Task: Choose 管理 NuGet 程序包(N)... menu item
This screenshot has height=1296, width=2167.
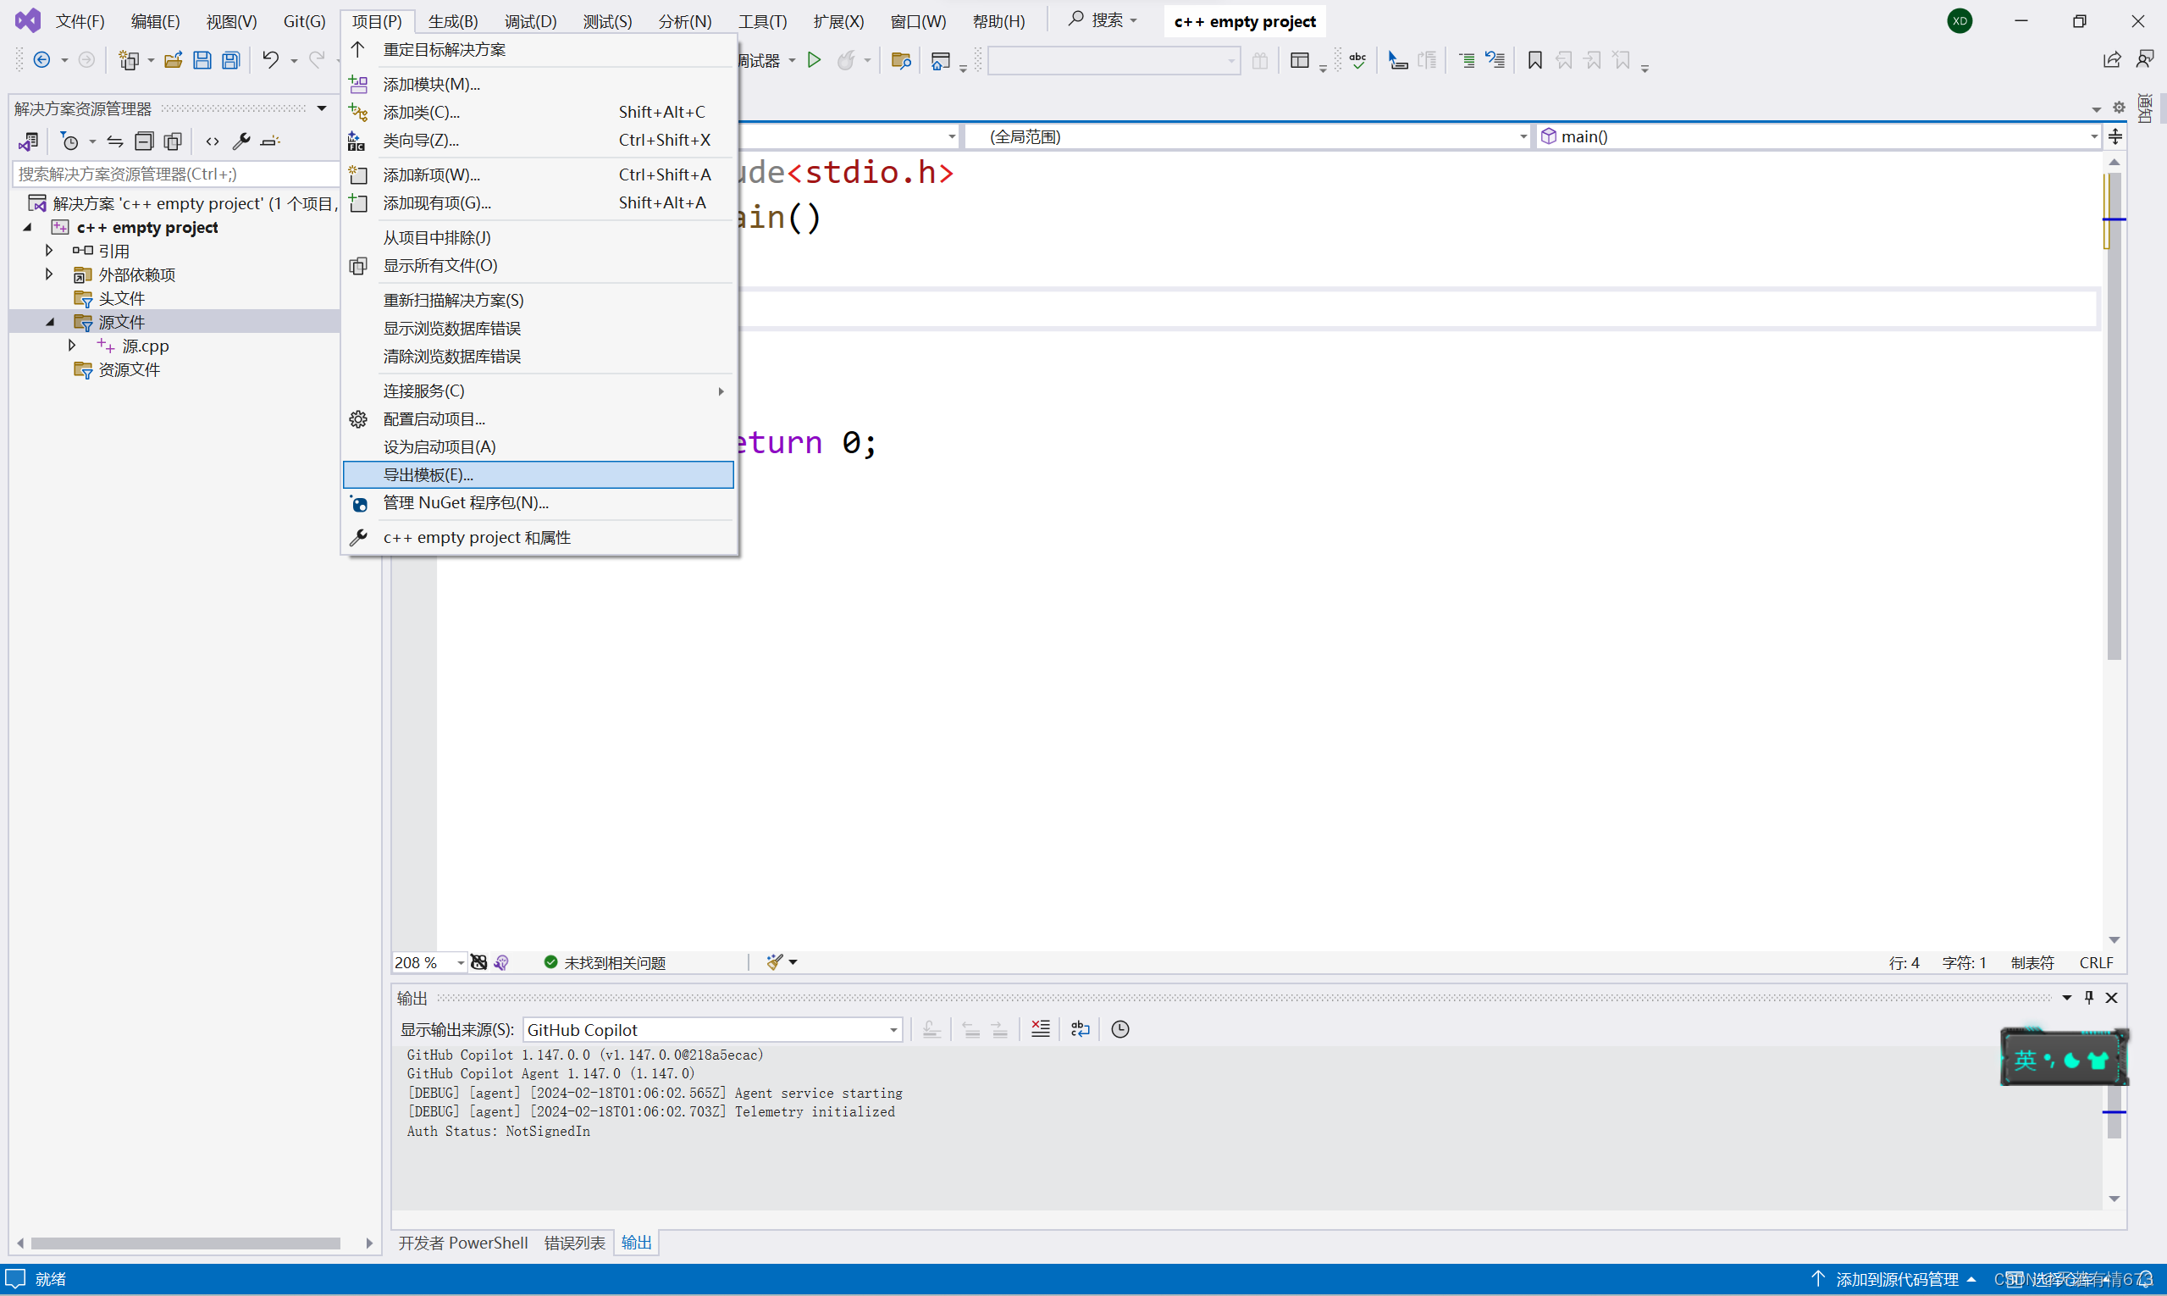Action: click(x=466, y=502)
